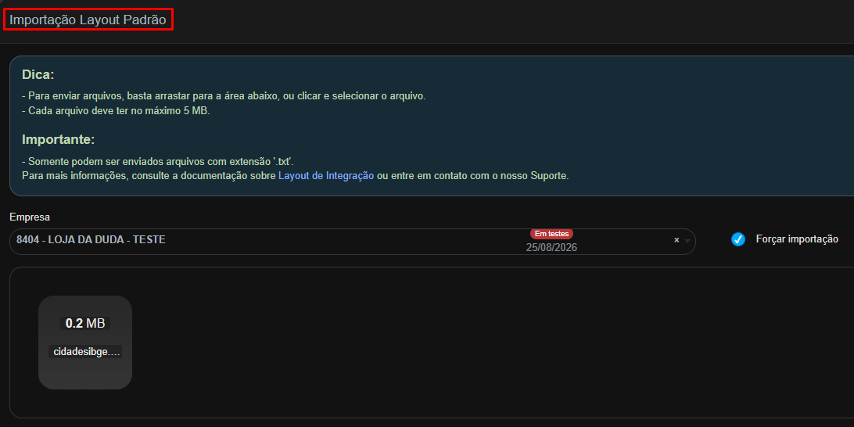Click the cidadesibge file name label
The width and height of the screenshot is (854, 427).
tap(85, 352)
